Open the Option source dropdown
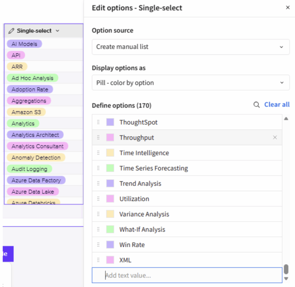The image size is (295, 287). [x=190, y=47]
